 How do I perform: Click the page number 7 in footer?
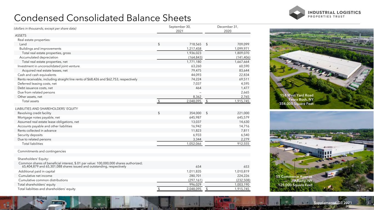(x=369, y=203)
